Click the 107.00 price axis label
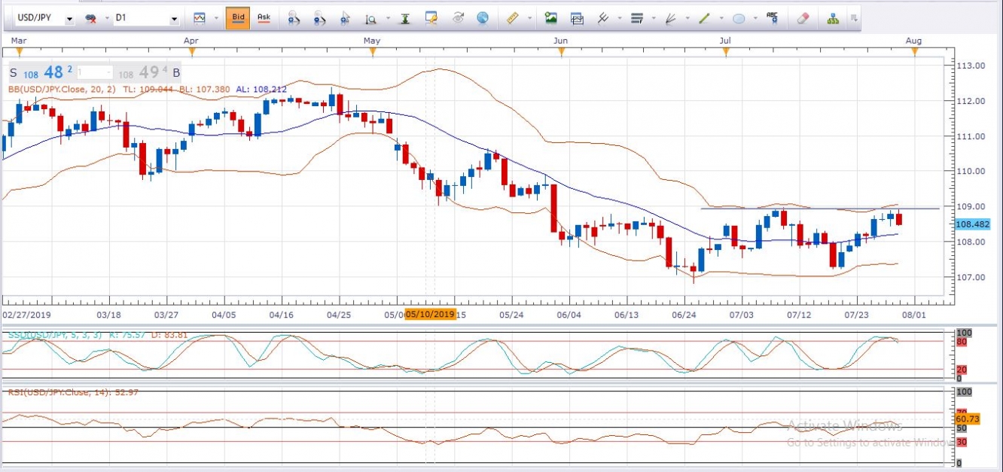1003x472 pixels. coord(970,277)
